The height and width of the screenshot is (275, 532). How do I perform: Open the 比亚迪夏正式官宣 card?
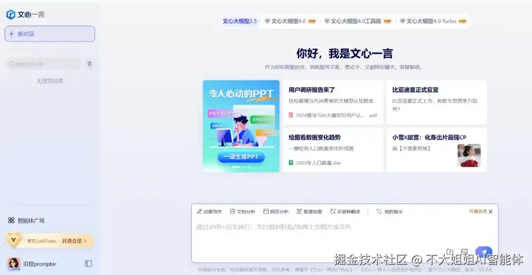[436, 102]
